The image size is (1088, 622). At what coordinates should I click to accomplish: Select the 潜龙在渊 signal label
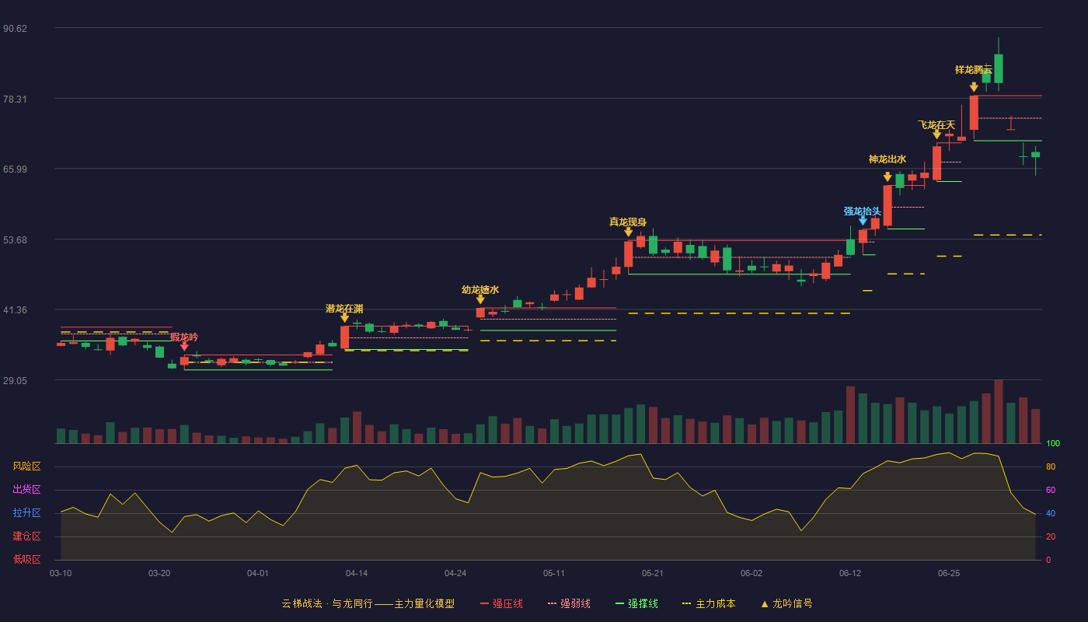tap(344, 309)
